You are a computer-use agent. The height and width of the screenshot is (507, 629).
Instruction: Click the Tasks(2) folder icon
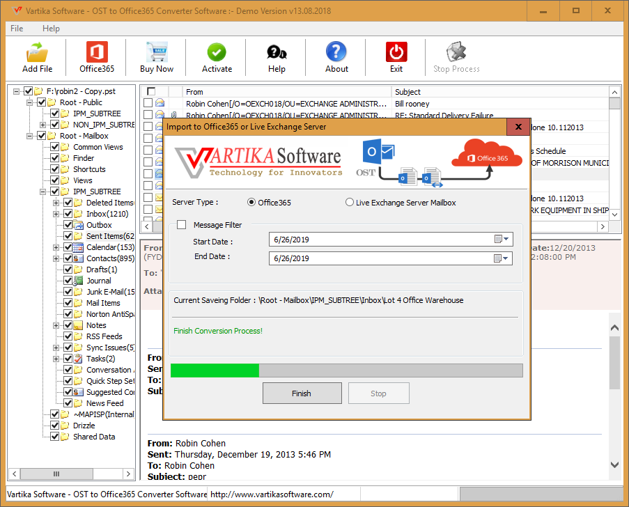point(79,359)
